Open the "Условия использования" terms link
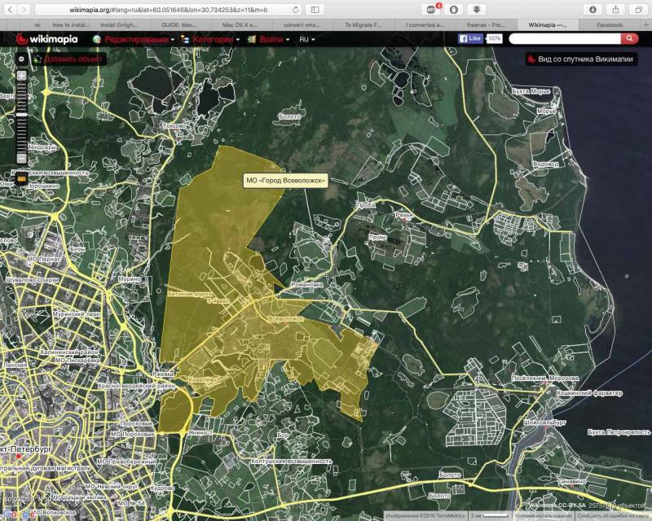 [543, 516]
